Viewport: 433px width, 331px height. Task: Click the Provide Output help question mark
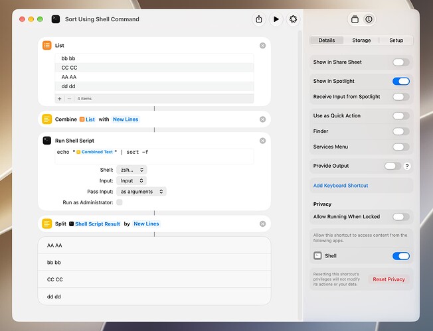(x=406, y=166)
